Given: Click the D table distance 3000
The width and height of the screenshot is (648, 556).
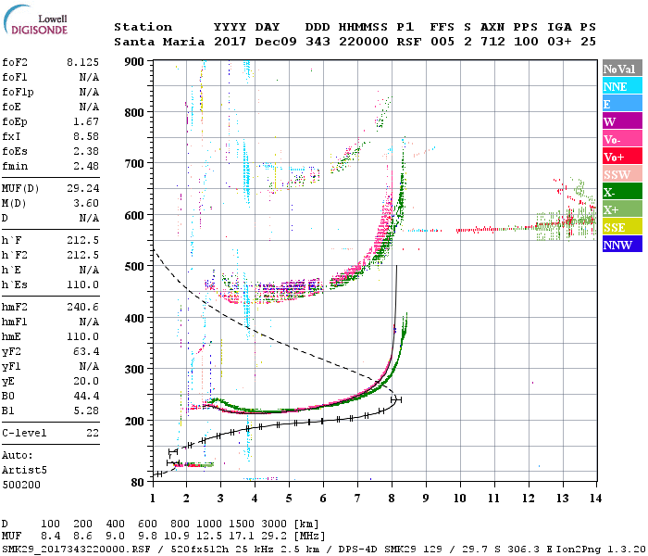Looking at the screenshot, I should pyautogui.click(x=274, y=524).
